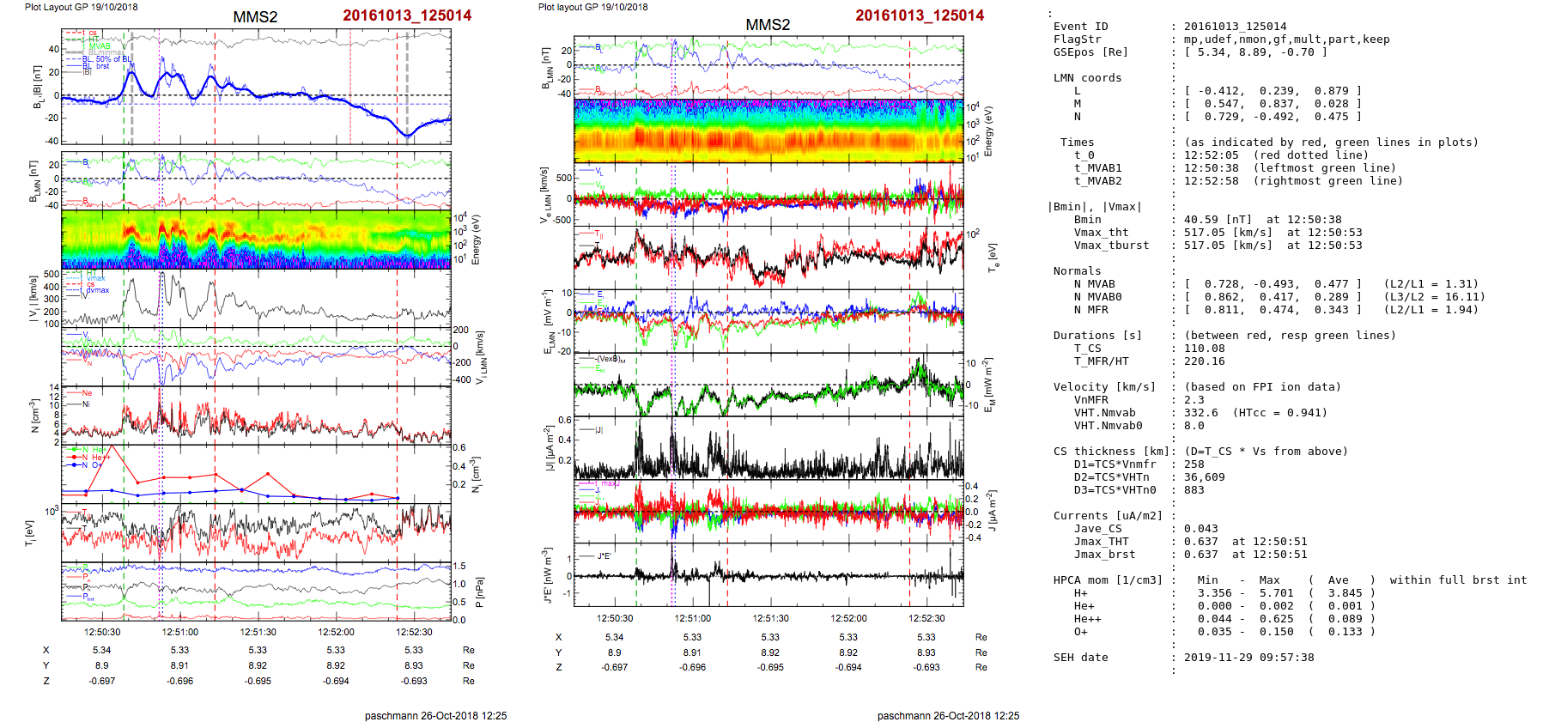This screenshot has height=722, width=1549.
Task: Select the thickness value "36,609"
Action: click(x=1204, y=477)
